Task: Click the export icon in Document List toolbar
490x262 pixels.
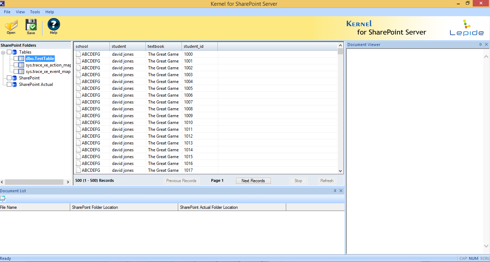Action: [x=3, y=199]
